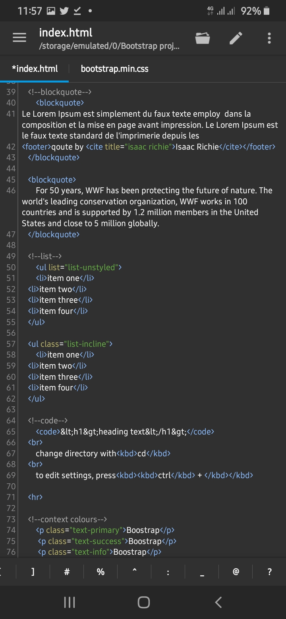Tap the @ symbol shortcut key
The width and height of the screenshot is (286, 619).
coord(236,572)
